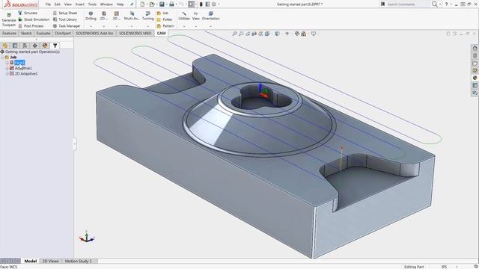Select 2D Adaptive1 operation in tree
This screenshot has width=479, height=269.
pyautogui.click(x=26, y=73)
